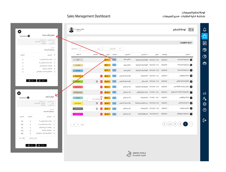Click the chat icon of the 10/6/2024 5:25 order row
The width and height of the screenshot is (226, 172).
click(191, 65)
